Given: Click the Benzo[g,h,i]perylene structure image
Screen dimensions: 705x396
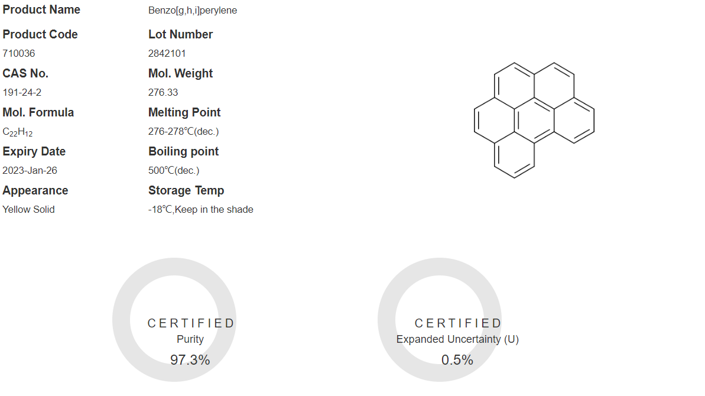Looking at the screenshot, I should click(534, 120).
